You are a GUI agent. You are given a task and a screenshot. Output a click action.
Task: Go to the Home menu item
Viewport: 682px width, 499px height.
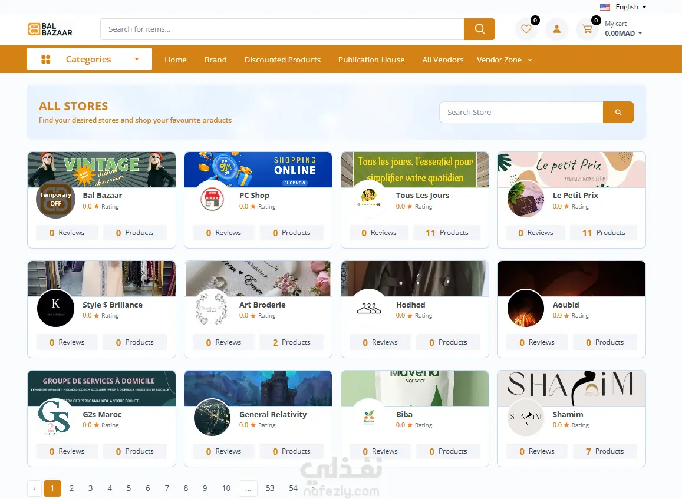176,60
